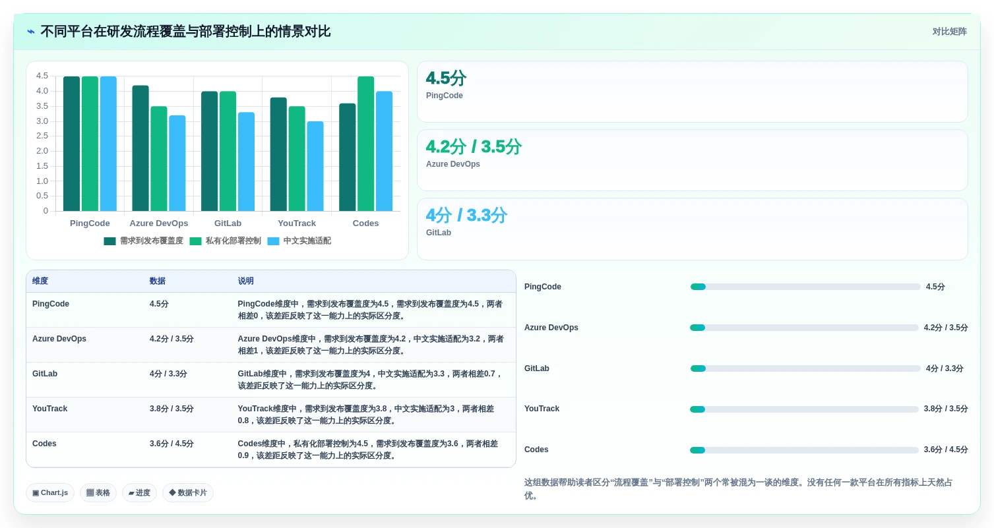The image size is (994, 528).
Task: Click the Codes chart axis label
Action: point(365,223)
